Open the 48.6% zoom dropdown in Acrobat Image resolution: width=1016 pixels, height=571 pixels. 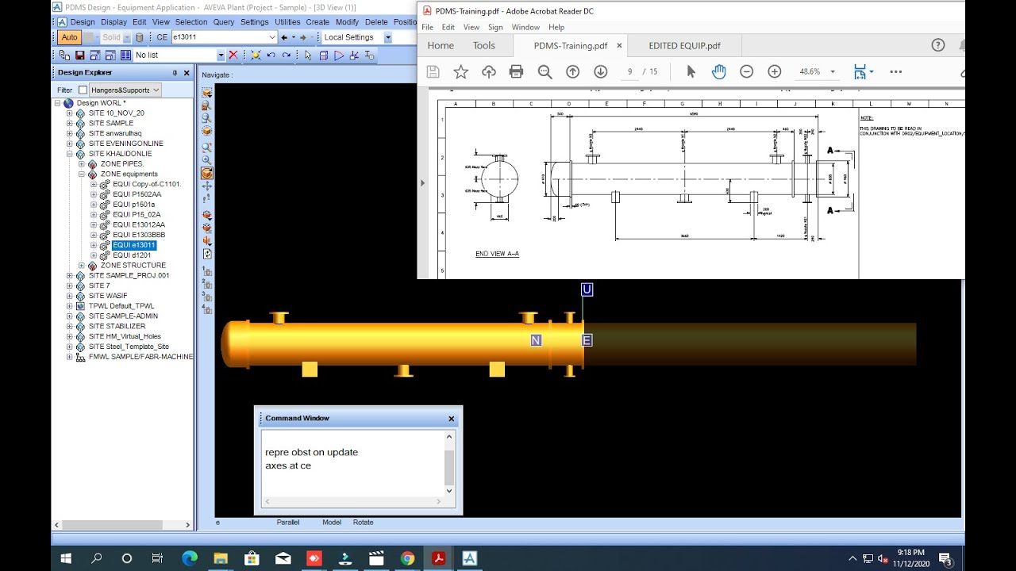tap(832, 71)
